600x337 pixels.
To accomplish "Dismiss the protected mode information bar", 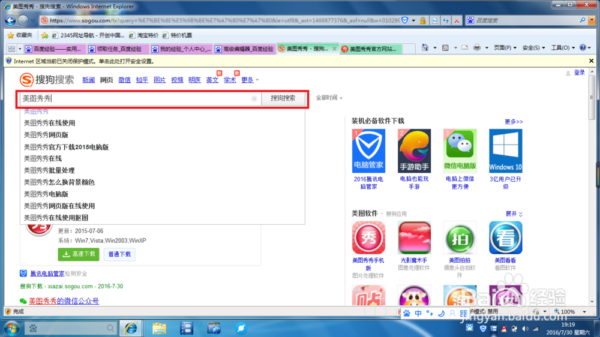I will pyautogui.click(x=591, y=61).
